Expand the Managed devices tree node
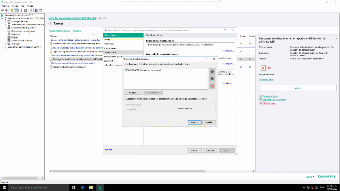Viewport: 340px width, 191px height. point(6,22)
